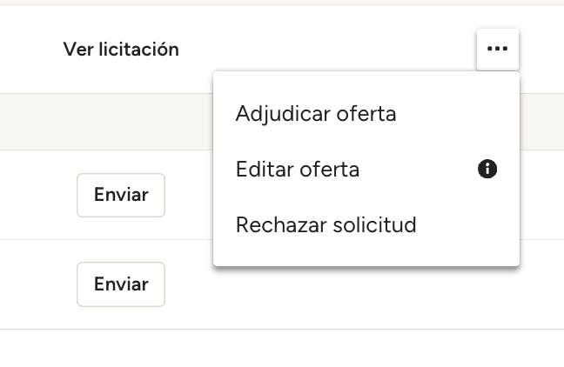Collapse the actions menu with the dots icon
564x367 pixels.
pyautogui.click(x=497, y=50)
